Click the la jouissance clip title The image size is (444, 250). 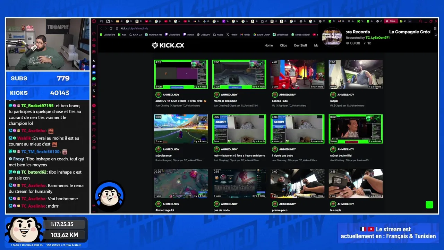[163, 156]
